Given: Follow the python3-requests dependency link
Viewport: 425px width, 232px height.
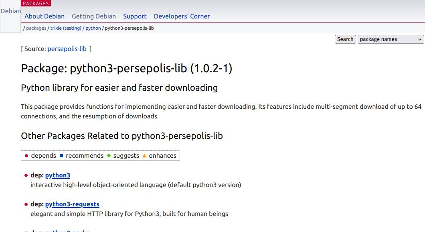Looking at the screenshot, I should (x=72, y=204).
